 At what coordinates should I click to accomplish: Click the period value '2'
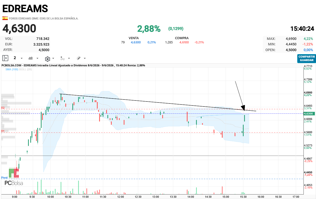(15, 58)
